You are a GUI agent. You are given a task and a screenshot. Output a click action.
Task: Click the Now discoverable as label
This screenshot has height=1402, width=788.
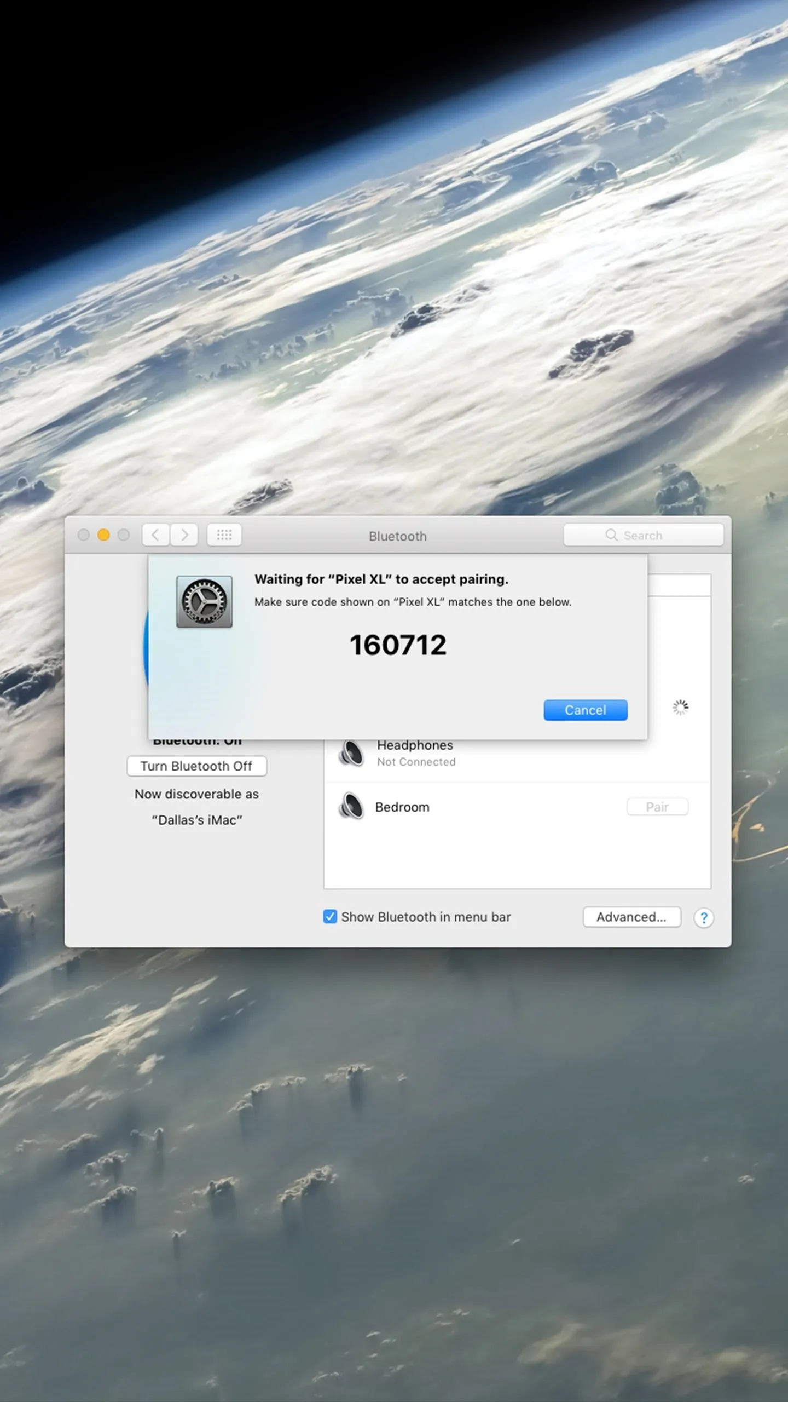[x=197, y=794]
